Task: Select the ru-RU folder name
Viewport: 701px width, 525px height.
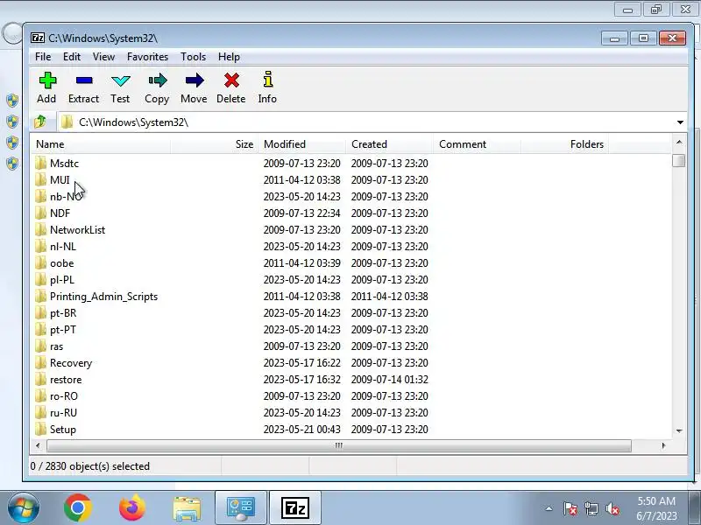Action: point(63,412)
